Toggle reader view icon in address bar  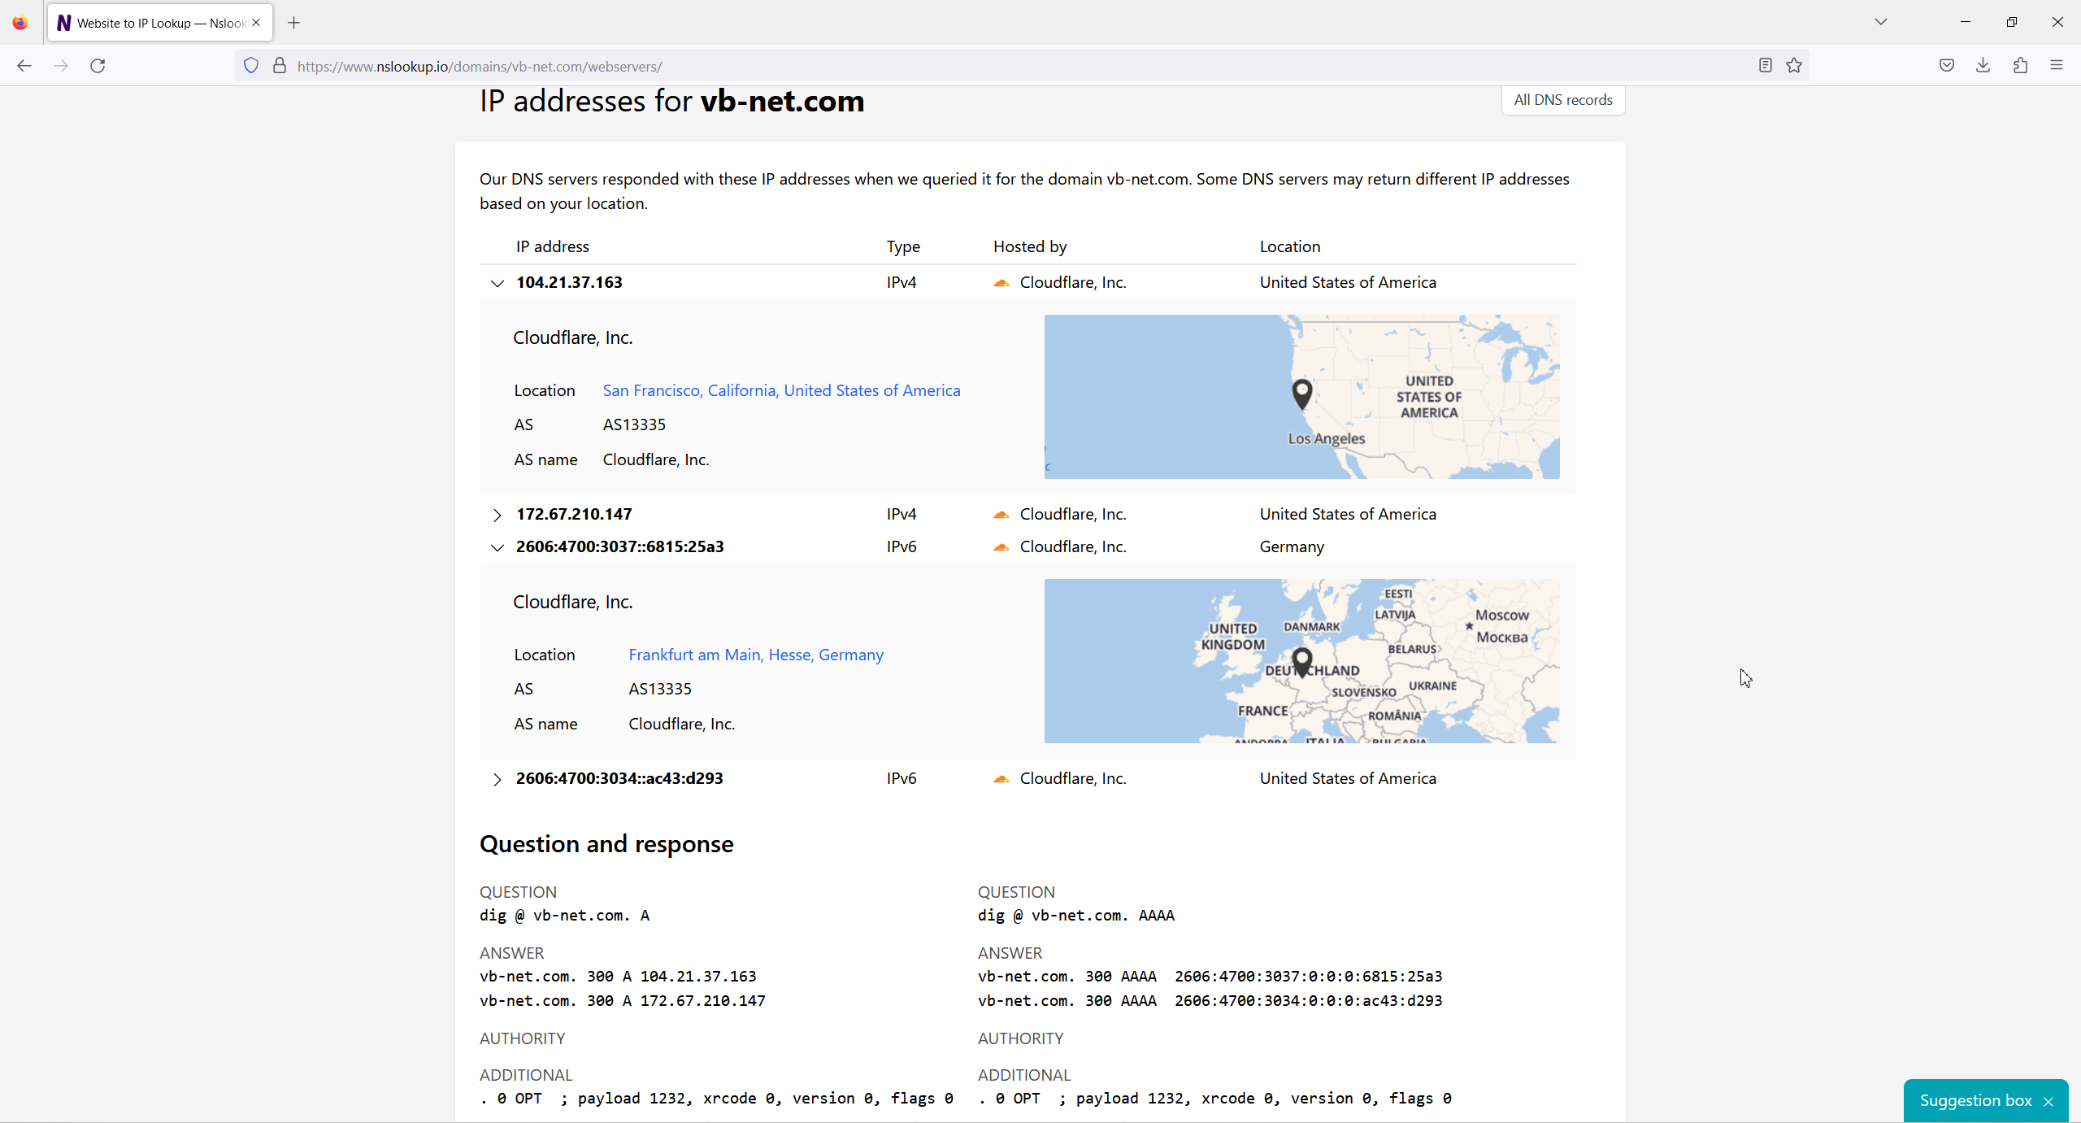tap(1765, 66)
